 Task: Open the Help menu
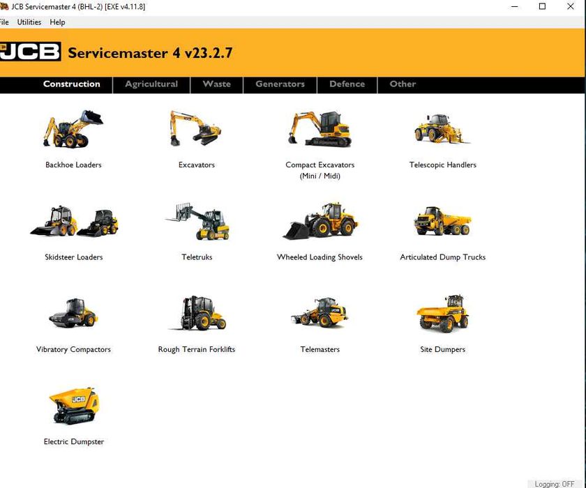57,22
